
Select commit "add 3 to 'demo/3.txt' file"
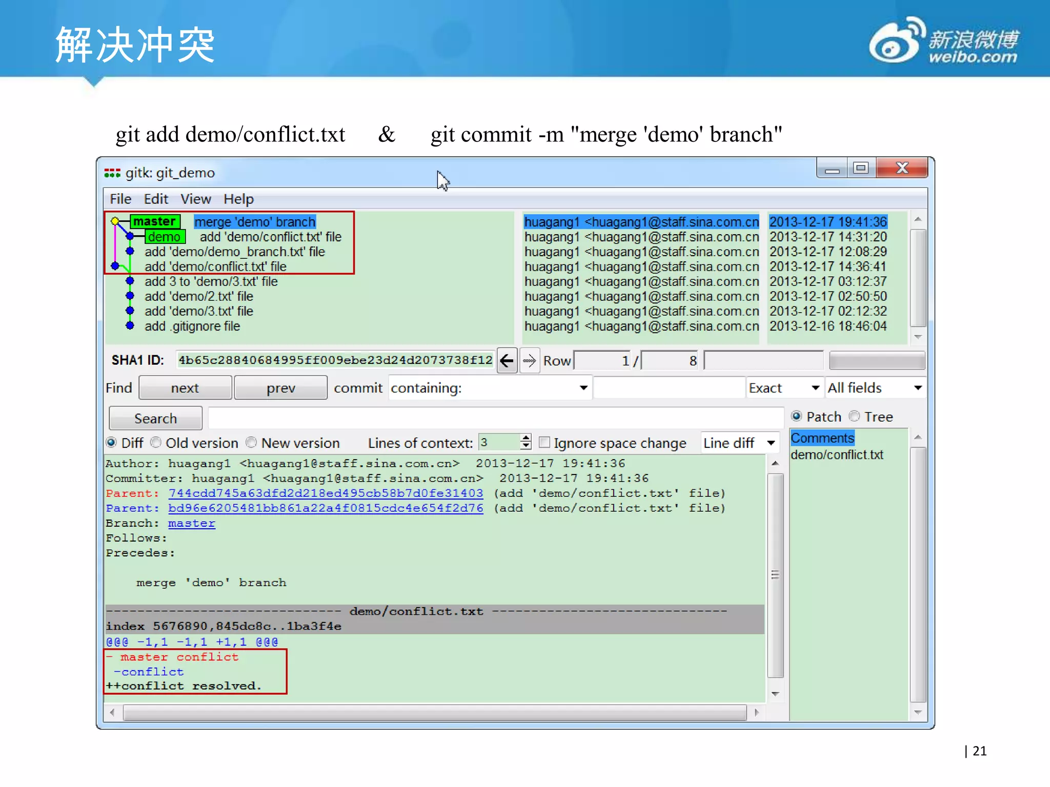[x=211, y=281]
